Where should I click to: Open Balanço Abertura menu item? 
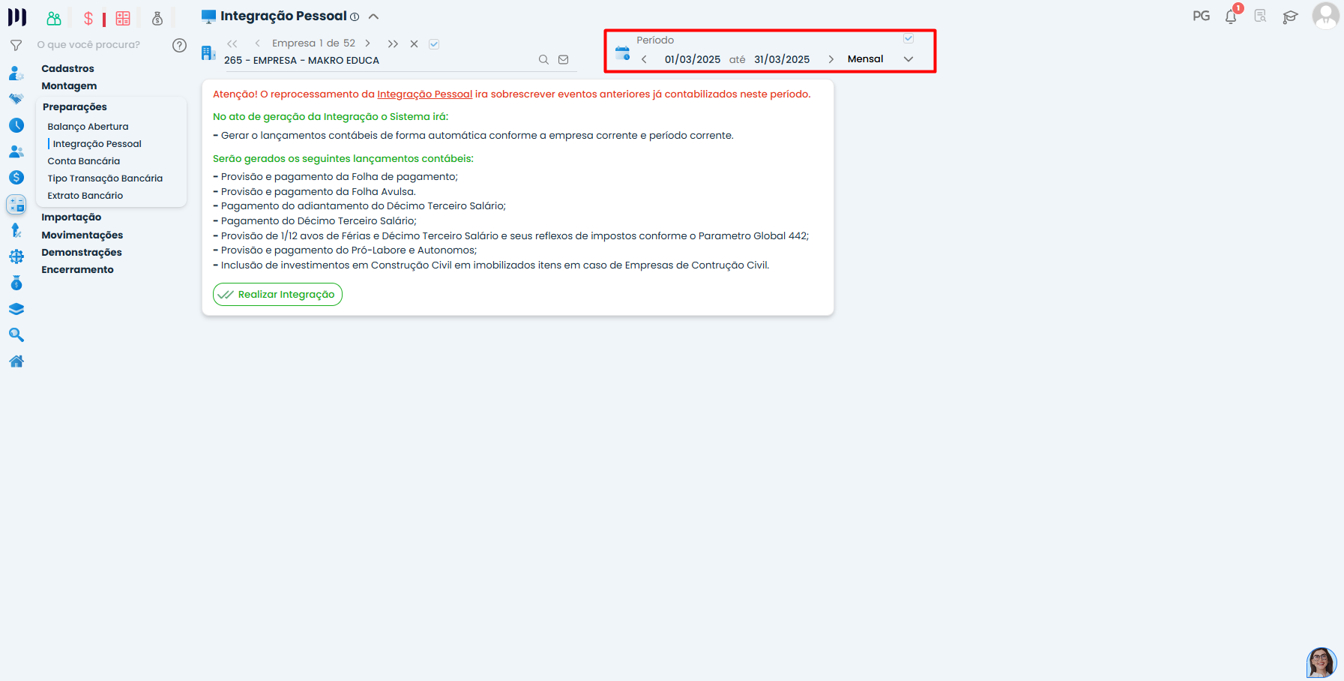[x=88, y=127]
